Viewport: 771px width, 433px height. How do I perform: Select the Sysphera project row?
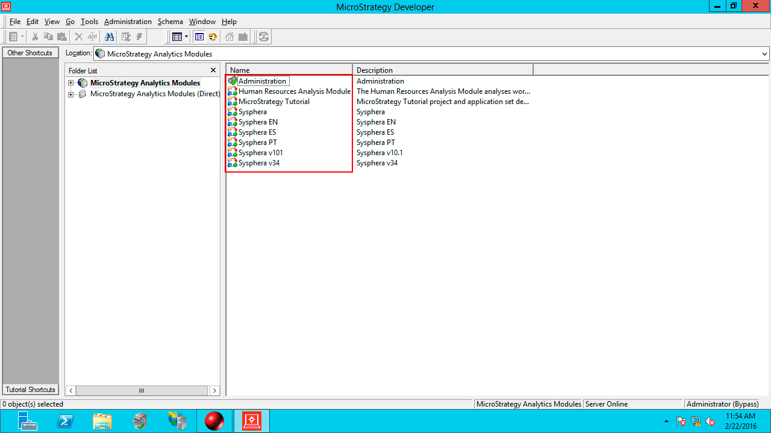(248, 112)
